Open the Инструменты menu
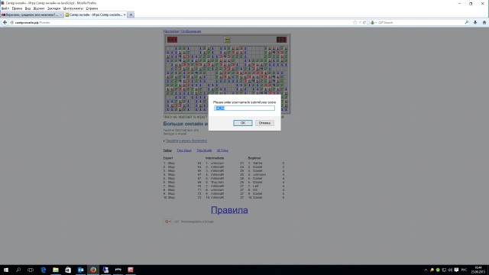This screenshot has height=275, width=489. click(x=73, y=8)
